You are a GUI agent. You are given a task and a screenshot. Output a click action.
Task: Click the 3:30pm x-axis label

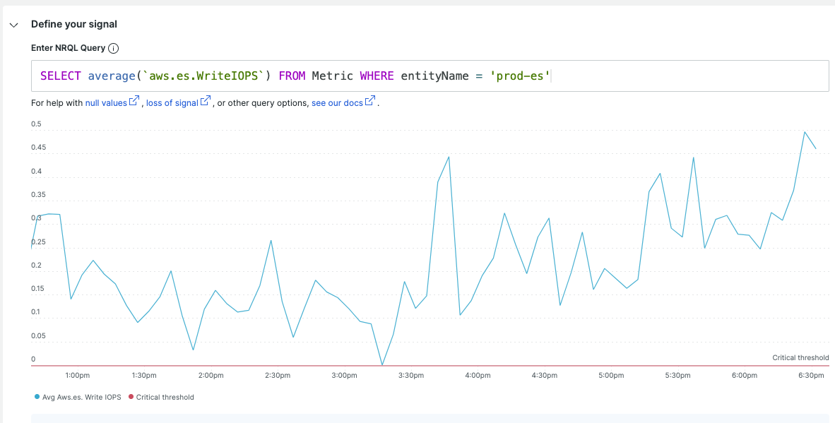(x=411, y=375)
